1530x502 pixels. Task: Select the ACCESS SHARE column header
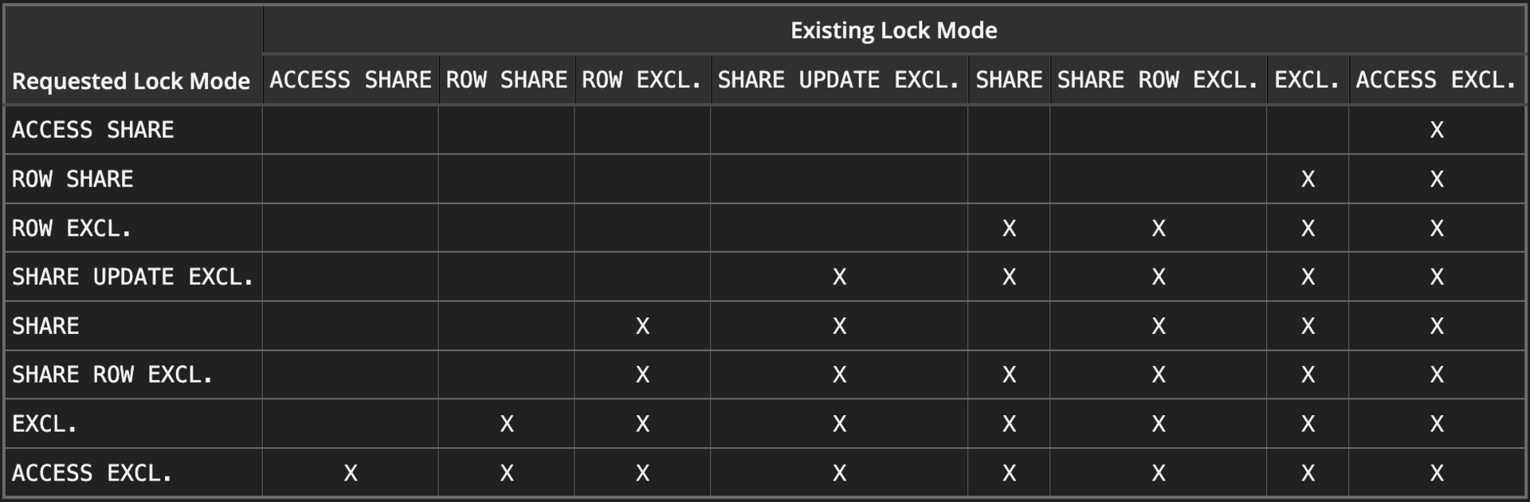351,80
